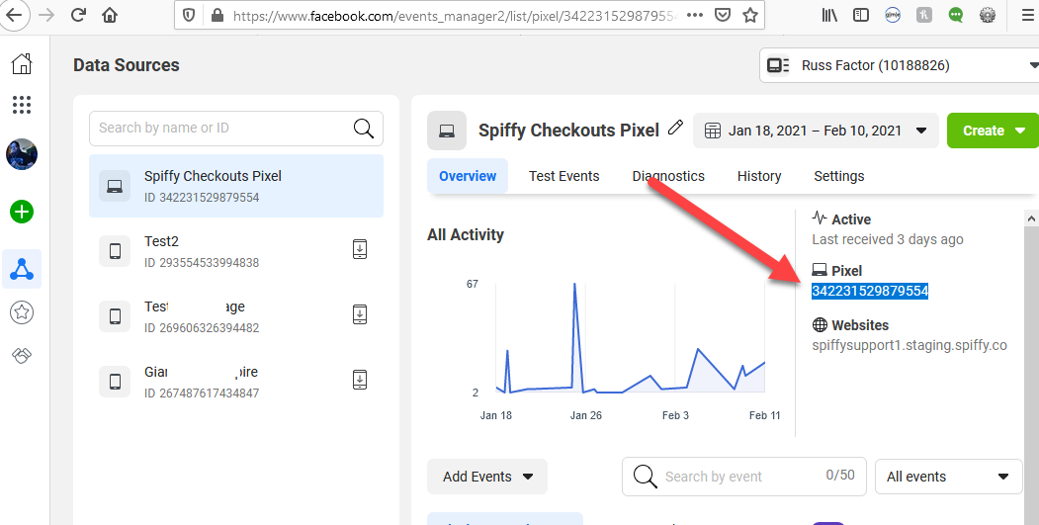Open the browser home page icon

click(110, 15)
